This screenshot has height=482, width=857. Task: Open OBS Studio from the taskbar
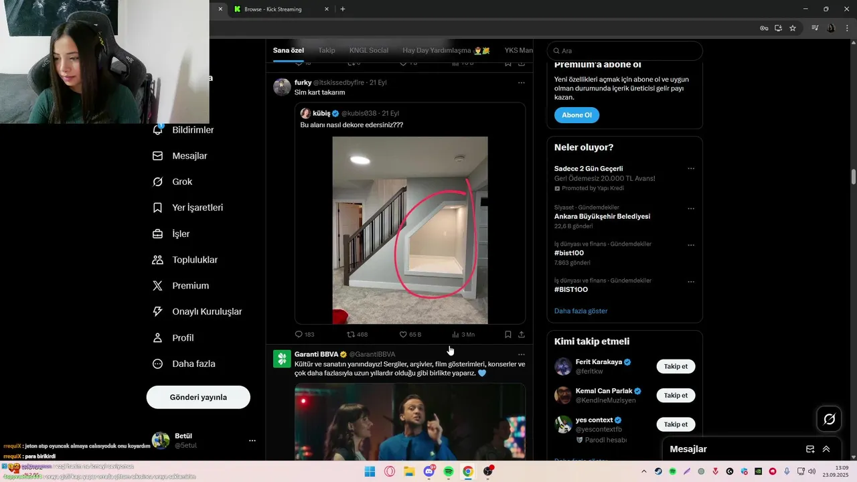[x=488, y=471]
